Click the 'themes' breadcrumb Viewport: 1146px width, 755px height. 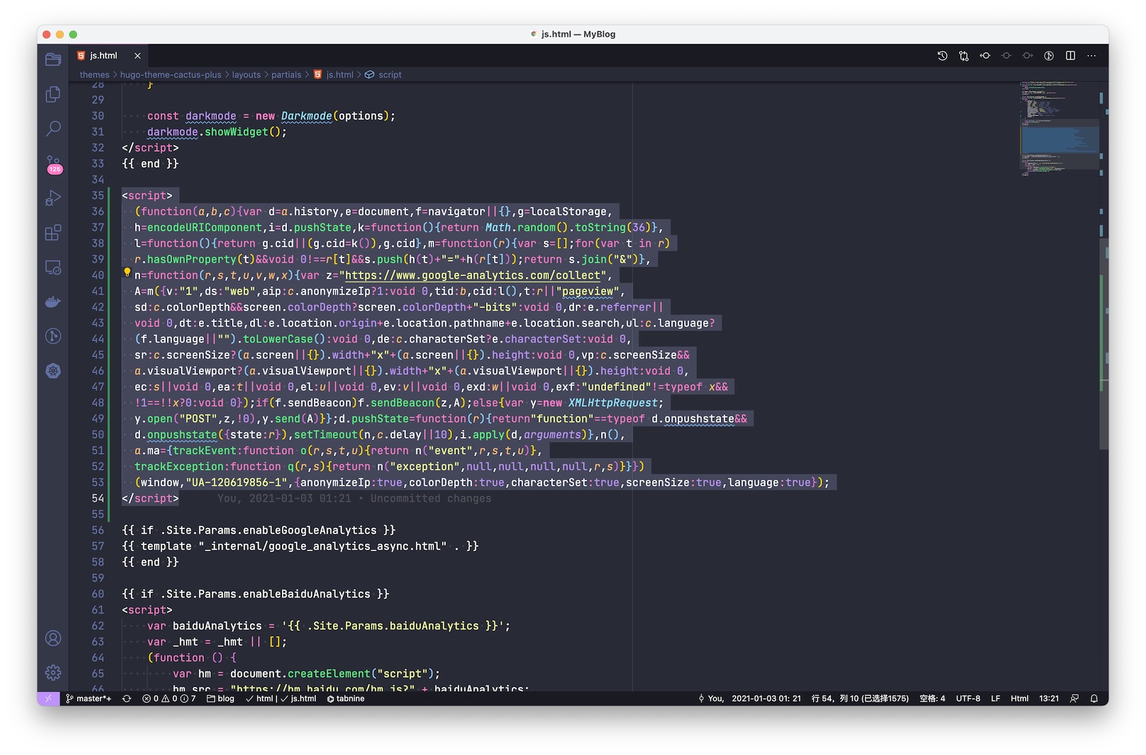click(94, 75)
